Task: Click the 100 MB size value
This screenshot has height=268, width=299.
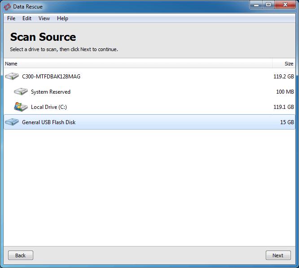Action: click(285, 92)
